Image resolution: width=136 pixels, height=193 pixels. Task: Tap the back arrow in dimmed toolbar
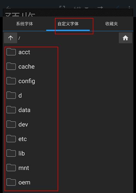tap(8, 7)
